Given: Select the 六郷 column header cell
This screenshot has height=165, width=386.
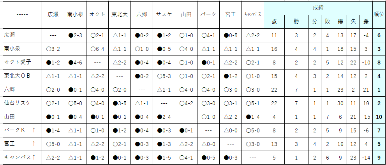Looking at the screenshot, I should (x=142, y=15).
